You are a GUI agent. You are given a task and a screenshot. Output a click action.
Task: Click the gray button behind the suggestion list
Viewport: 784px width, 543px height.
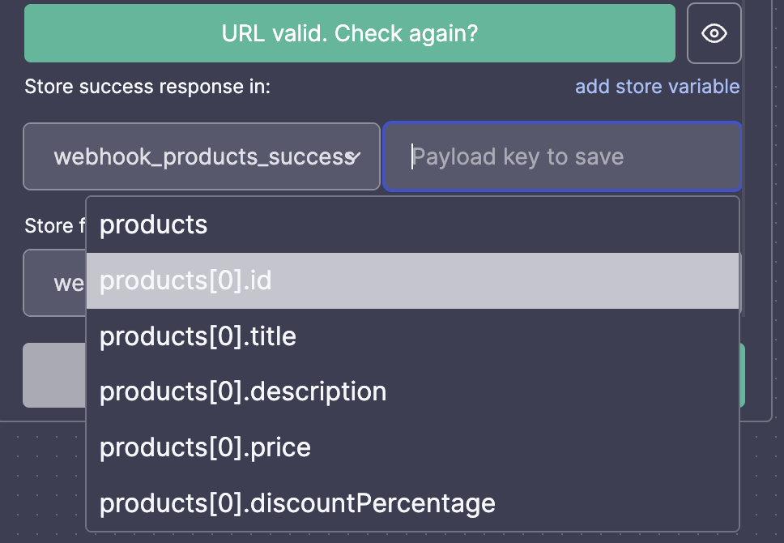click(54, 375)
